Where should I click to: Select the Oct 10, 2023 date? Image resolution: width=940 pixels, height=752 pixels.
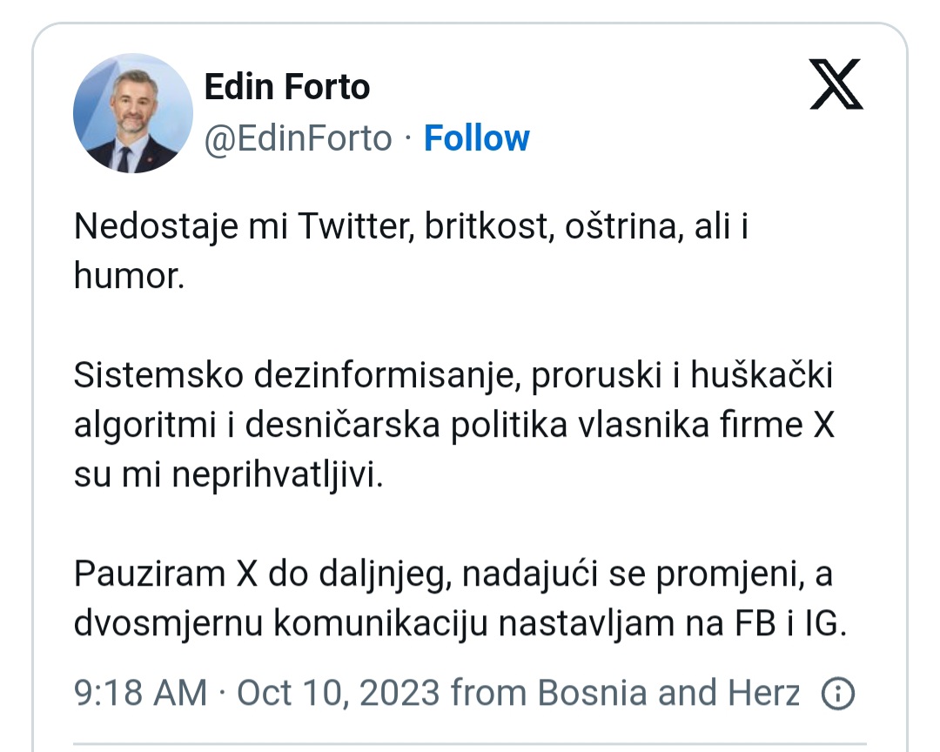click(339, 694)
